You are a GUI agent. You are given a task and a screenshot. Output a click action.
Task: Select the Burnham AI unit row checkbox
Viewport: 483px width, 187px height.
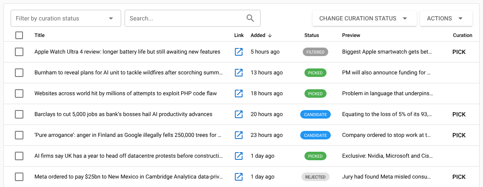click(x=19, y=73)
